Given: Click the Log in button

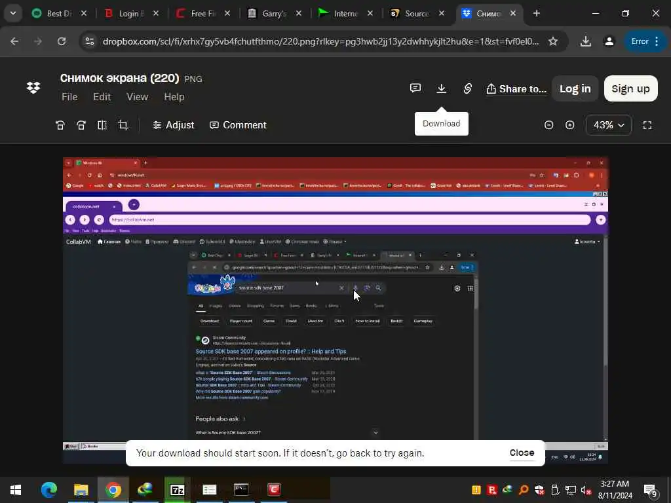Looking at the screenshot, I should pyautogui.click(x=575, y=88).
